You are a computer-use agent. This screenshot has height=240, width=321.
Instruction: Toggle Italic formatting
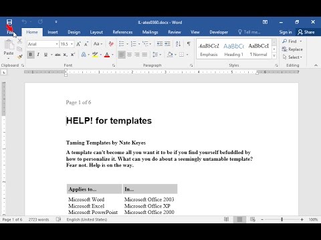[38, 55]
